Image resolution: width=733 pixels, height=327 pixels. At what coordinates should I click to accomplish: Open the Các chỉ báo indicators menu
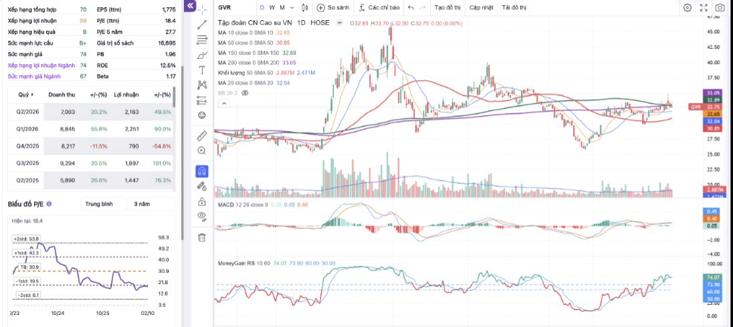click(x=379, y=7)
